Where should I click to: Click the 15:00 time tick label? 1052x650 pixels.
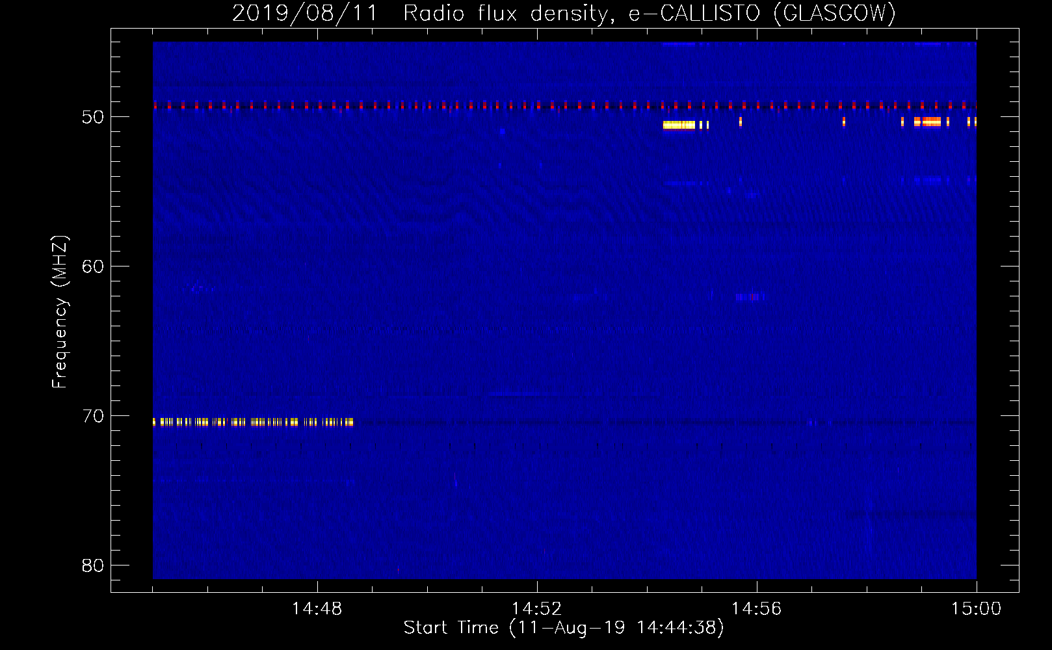[976, 609]
